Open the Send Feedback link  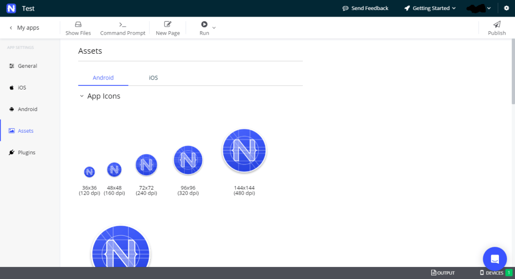tap(365, 8)
